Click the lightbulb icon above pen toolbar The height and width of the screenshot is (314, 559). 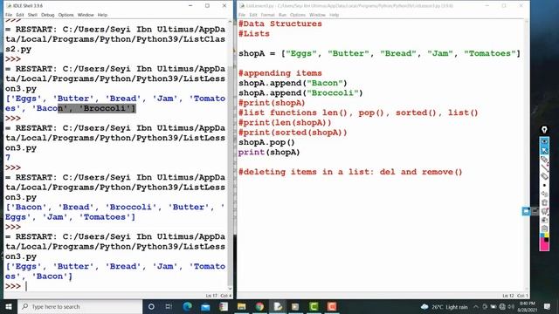tap(544, 130)
